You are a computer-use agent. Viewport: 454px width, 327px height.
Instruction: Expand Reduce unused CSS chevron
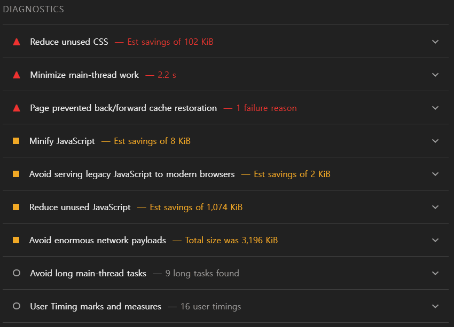pyautogui.click(x=435, y=42)
